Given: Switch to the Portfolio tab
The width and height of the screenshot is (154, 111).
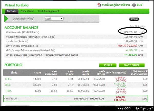Looking at the screenshot, I should click(12, 11).
